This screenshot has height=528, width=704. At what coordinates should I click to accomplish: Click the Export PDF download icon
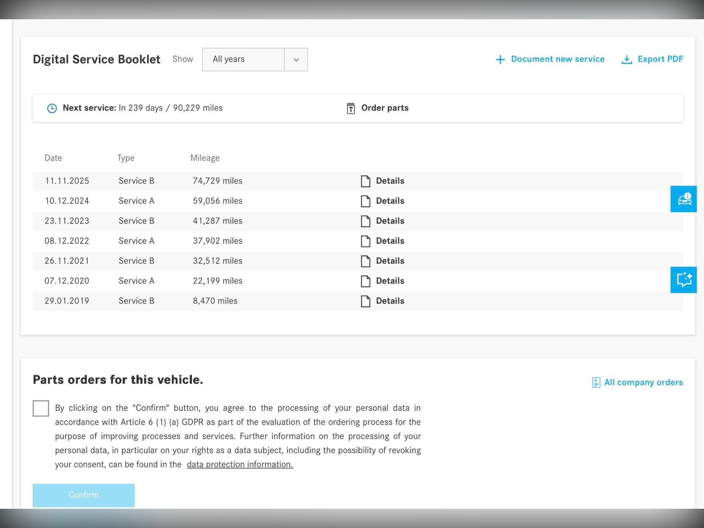[x=627, y=59]
